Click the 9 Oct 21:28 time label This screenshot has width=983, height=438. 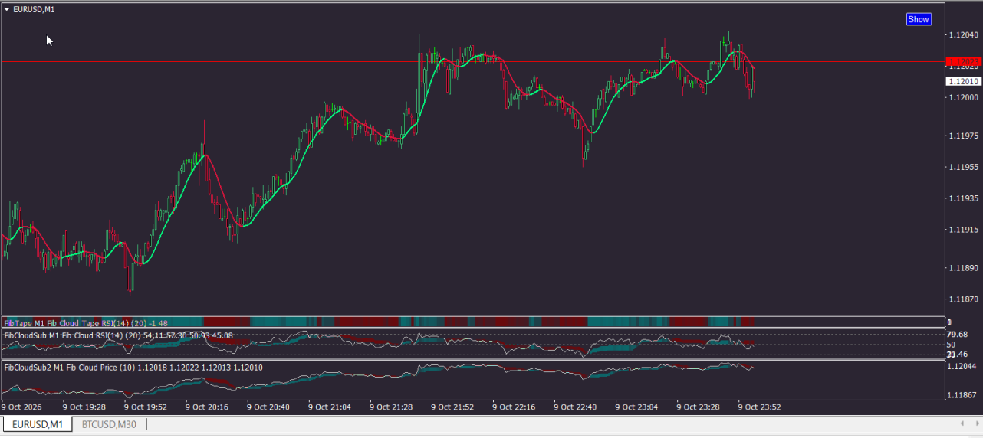coord(391,407)
